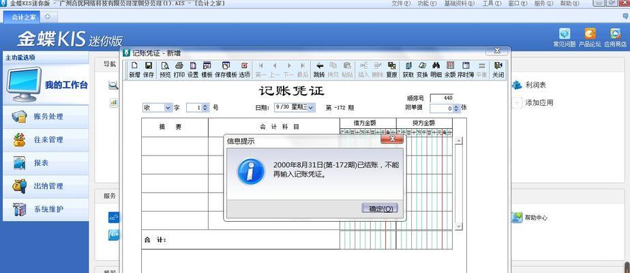This screenshot has height=273, width=630.
Task: Open 系统维护 system maintenance in sidebar
Action: coord(46,210)
